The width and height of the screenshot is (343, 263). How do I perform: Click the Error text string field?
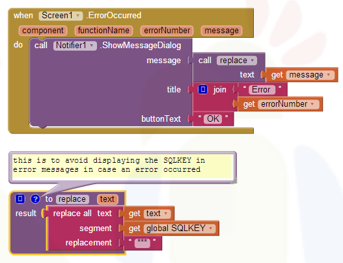click(x=262, y=90)
